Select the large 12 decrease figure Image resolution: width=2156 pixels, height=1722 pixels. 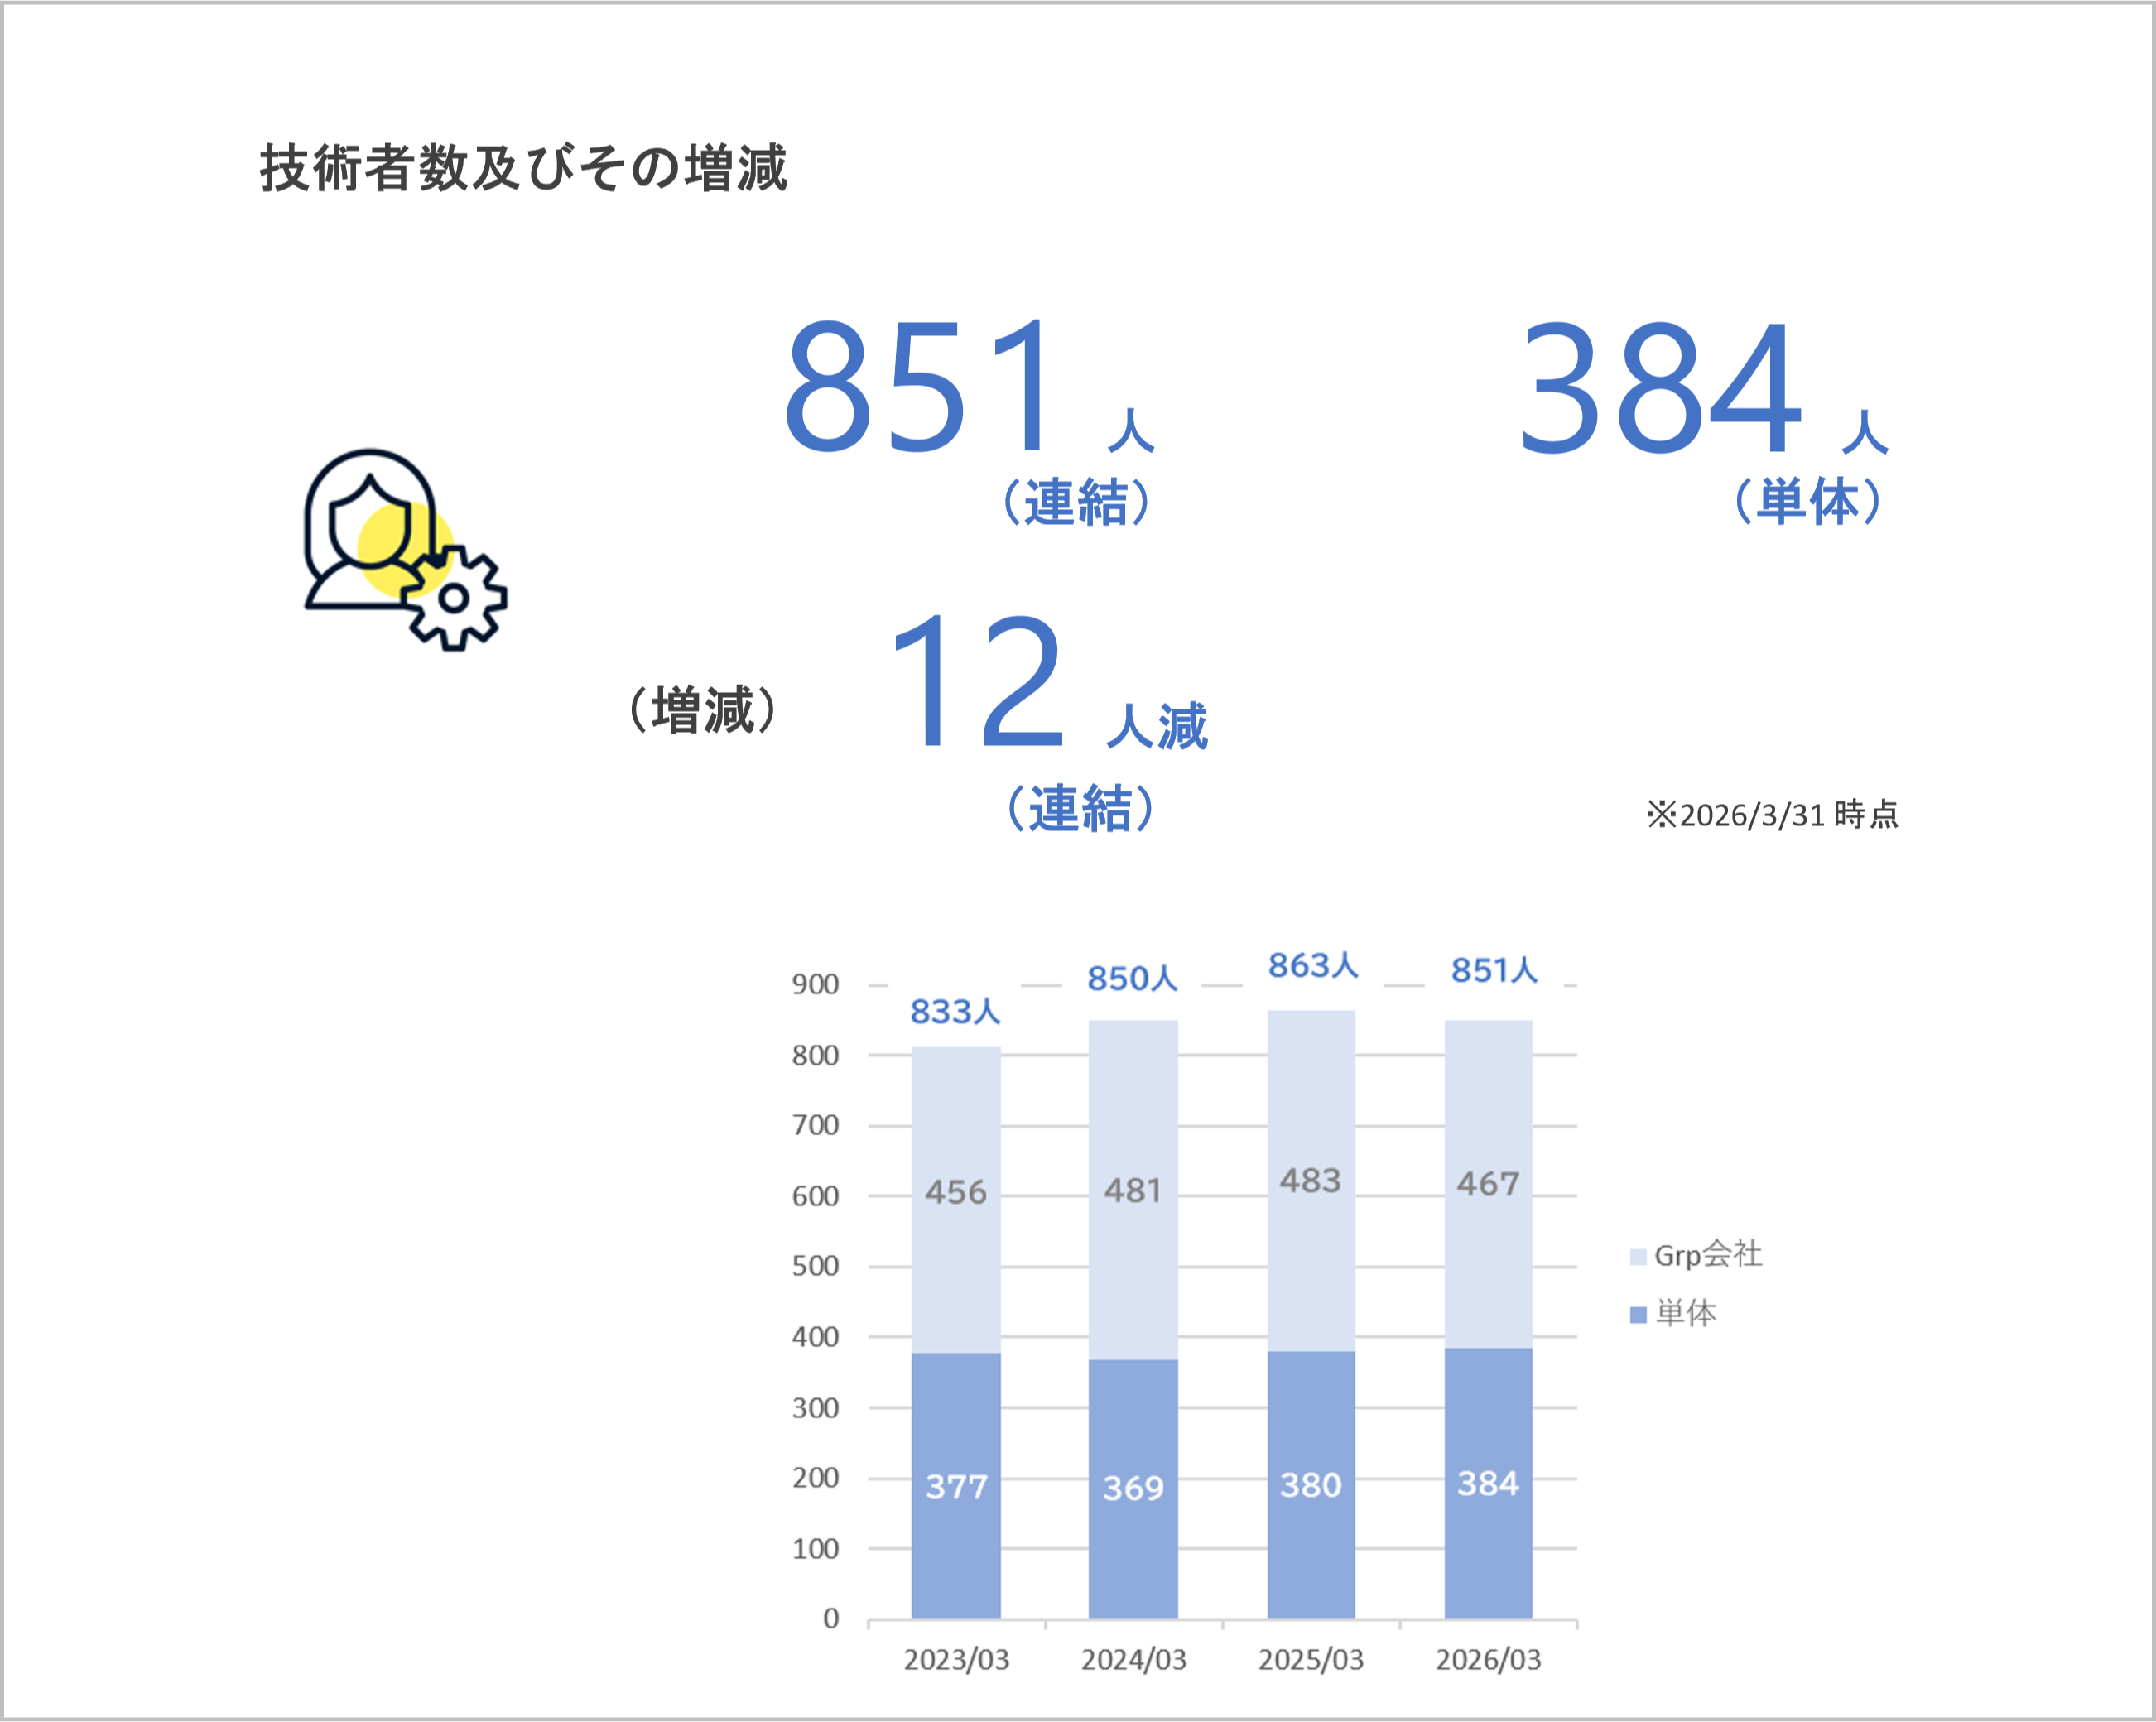pyautogui.click(x=977, y=681)
